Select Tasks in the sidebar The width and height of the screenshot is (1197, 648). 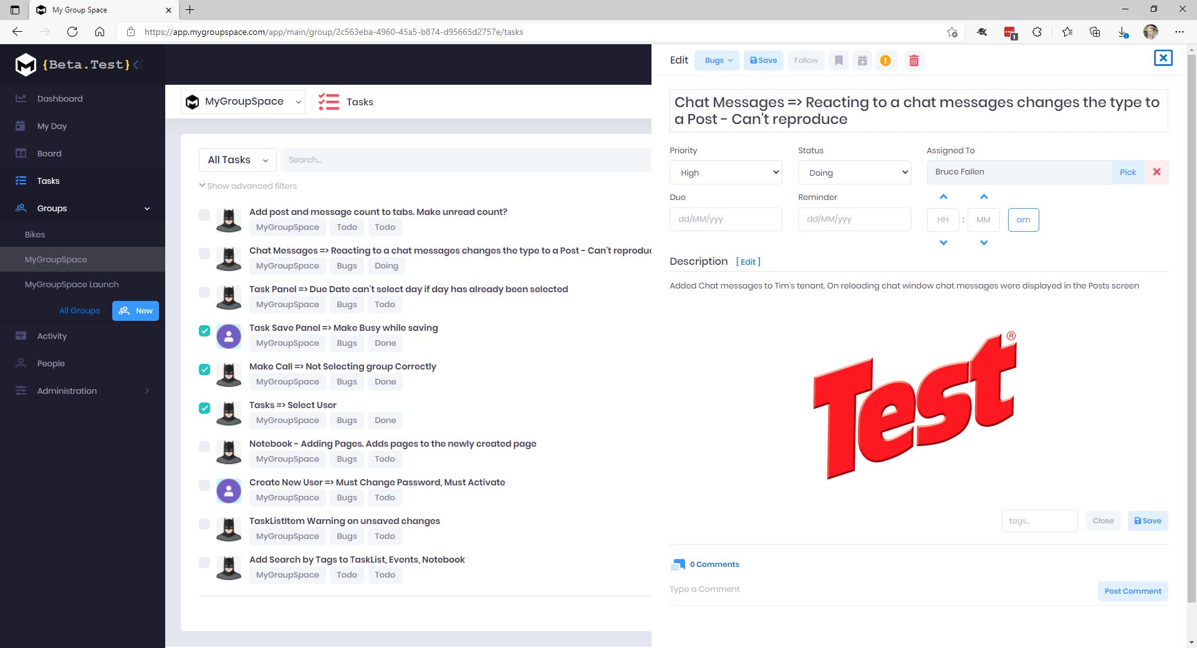click(82, 181)
